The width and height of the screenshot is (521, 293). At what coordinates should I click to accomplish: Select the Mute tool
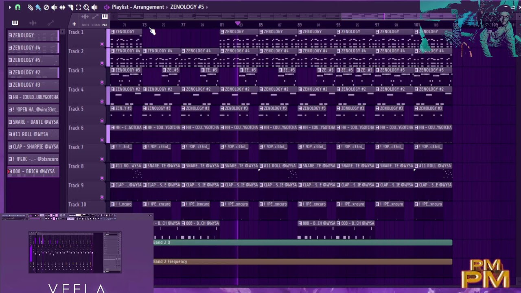(54, 7)
